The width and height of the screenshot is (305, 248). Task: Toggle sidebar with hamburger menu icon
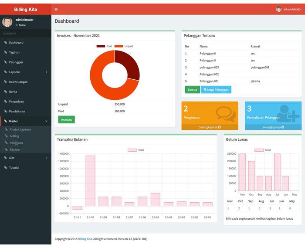pyautogui.click(x=56, y=9)
